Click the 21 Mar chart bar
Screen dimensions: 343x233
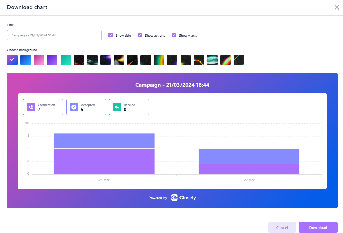(104, 154)
